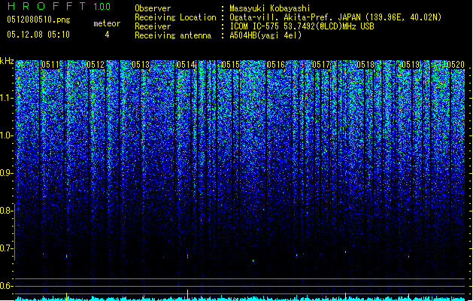
Task: Click the 0515 time marker
Action: tap(231, 65)
